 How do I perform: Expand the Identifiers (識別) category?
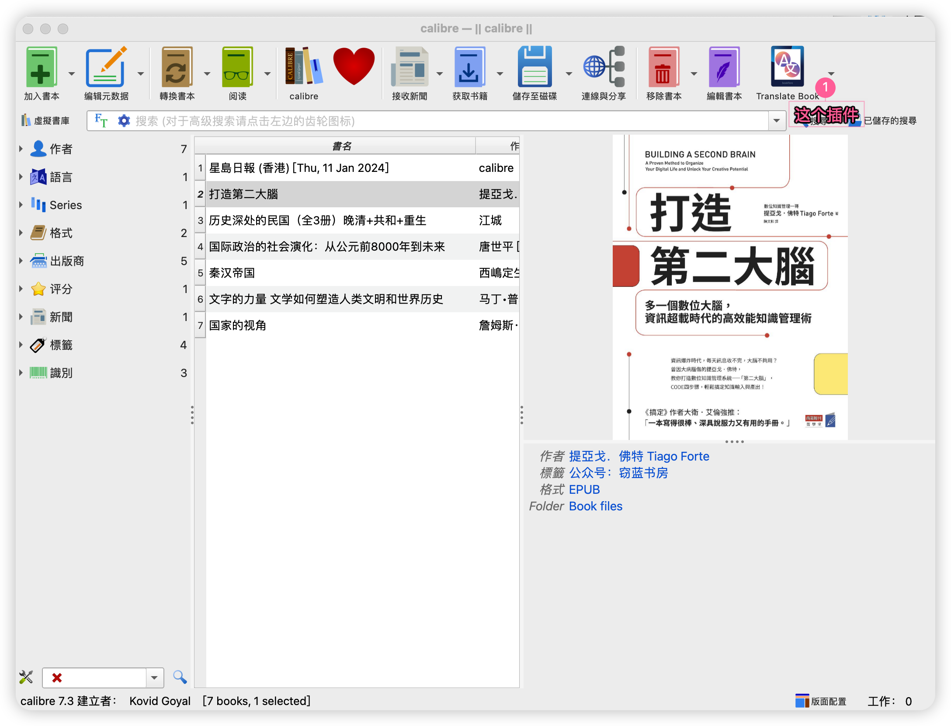[21, 373]
